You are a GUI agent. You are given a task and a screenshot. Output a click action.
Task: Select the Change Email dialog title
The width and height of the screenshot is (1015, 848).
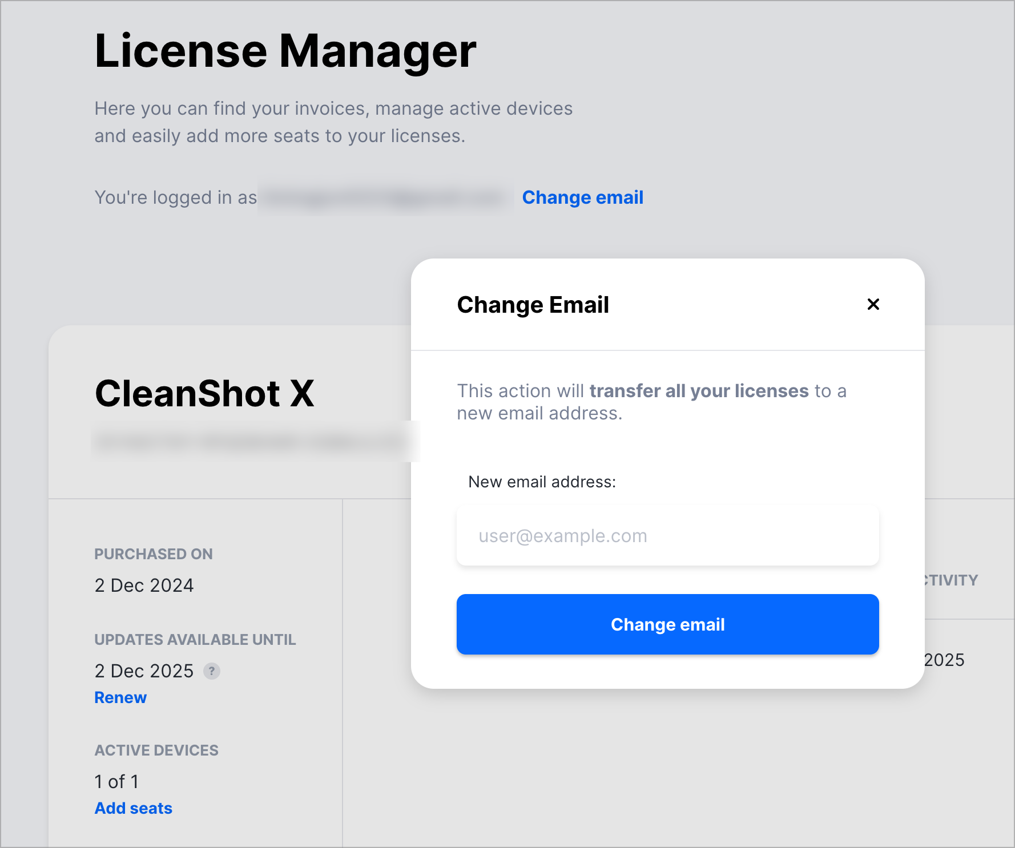533,305
